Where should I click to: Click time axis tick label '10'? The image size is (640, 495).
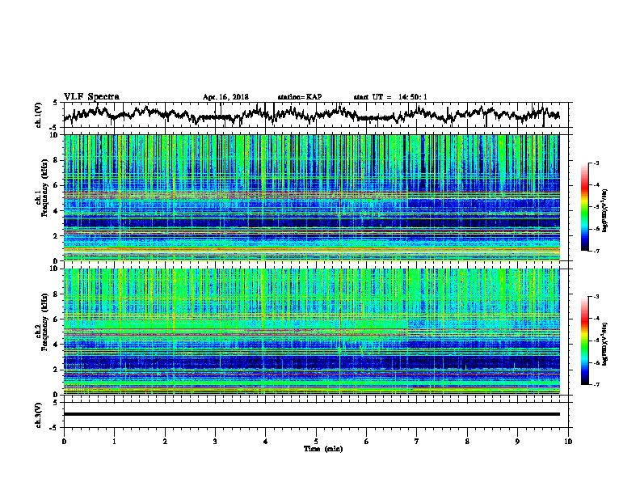(568, 442)
